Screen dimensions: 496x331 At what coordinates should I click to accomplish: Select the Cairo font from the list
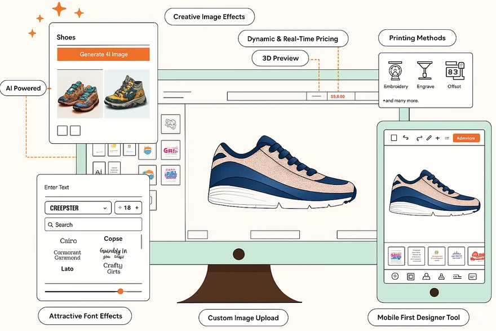coord(68,241)
